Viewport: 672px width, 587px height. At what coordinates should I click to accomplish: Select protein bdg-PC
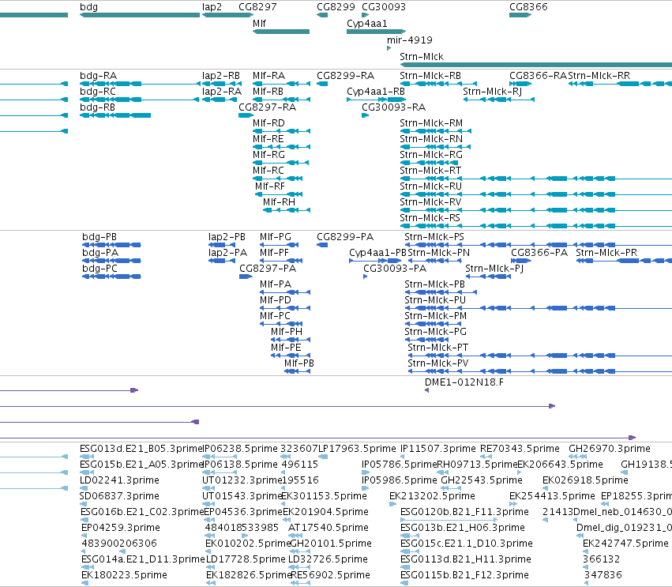(99, 269)
